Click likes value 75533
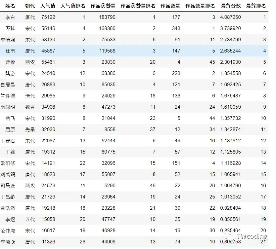 (x=109, y=40)
